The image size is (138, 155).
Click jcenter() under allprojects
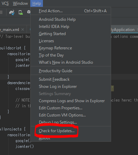point(25,146)
